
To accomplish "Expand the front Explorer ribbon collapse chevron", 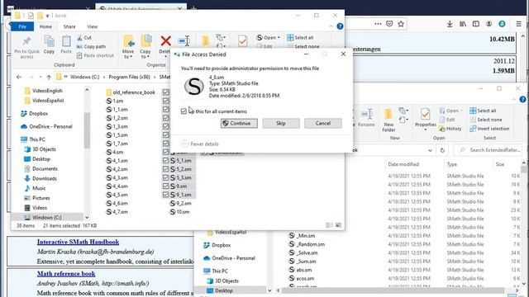I will (331, 26).
